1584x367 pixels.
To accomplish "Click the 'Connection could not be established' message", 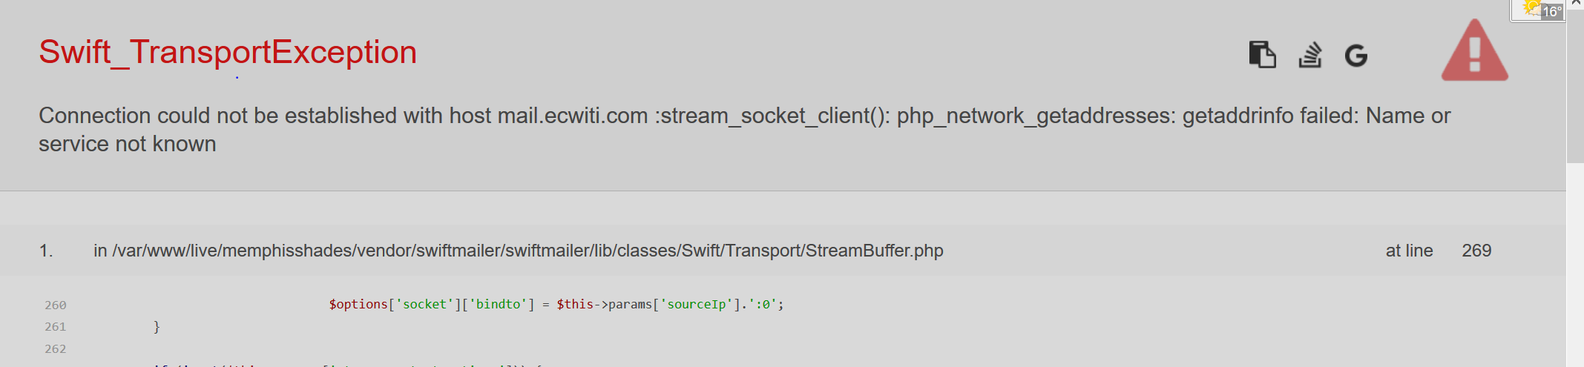I will [744, 116].
